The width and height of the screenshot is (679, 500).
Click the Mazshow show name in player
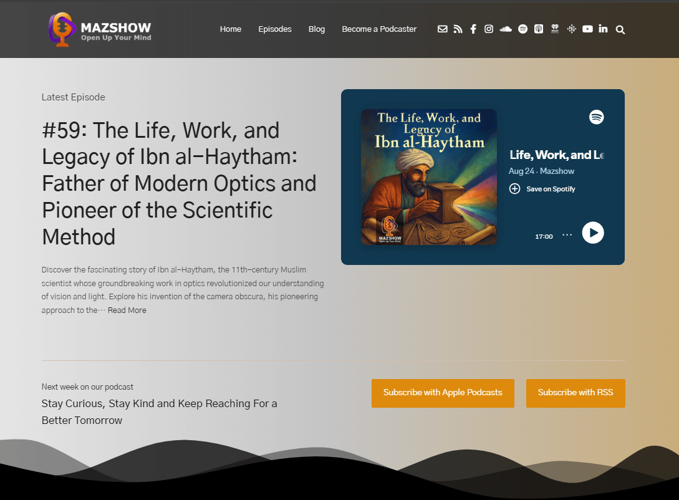click(x=557, y=171)
